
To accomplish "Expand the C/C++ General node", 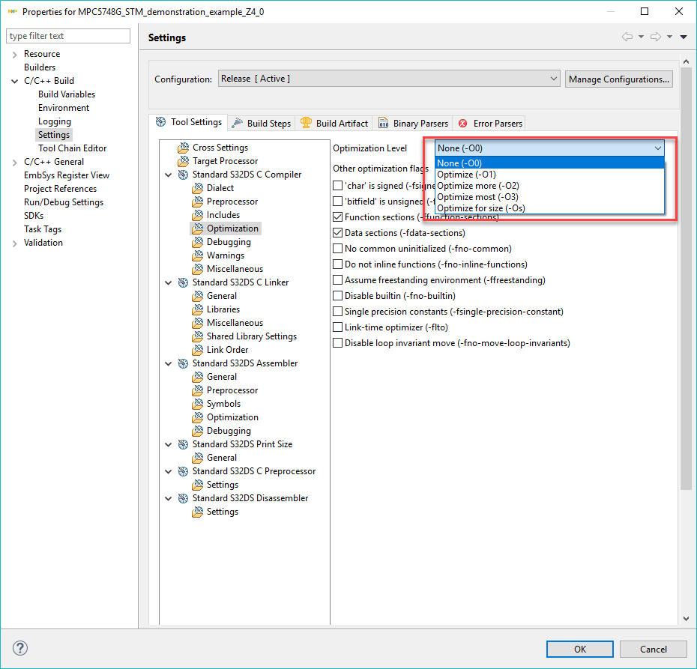I will coord(15,162).
